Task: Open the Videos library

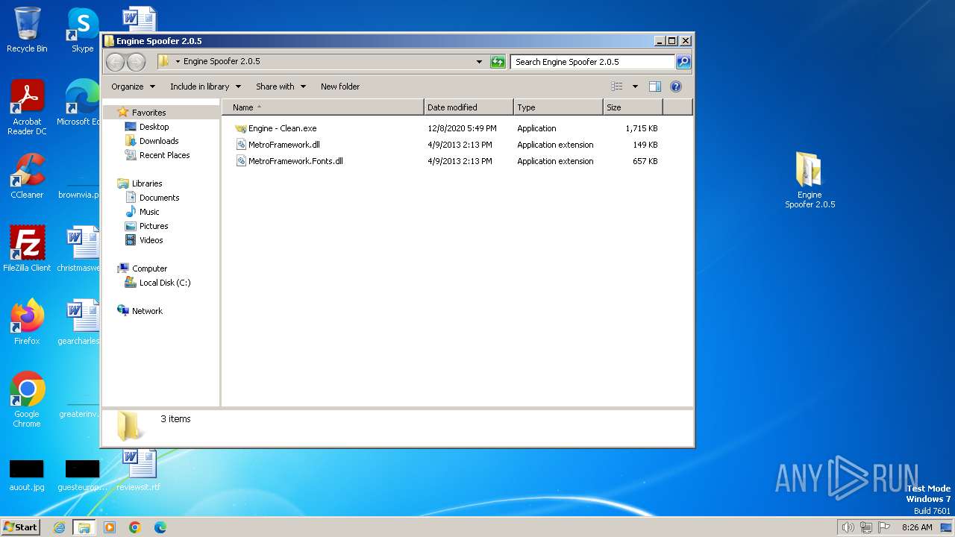Action: pos(151,240)
